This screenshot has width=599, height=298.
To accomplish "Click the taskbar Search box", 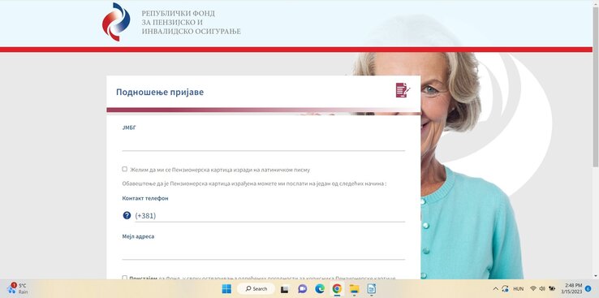I will (256, 289).
